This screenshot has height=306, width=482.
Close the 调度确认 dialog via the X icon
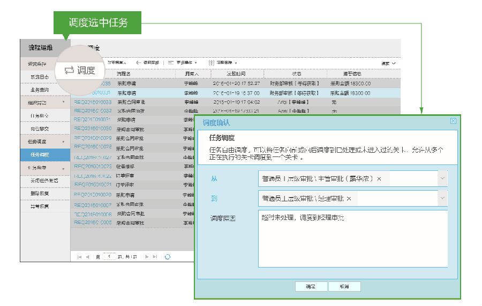[x=453, y=121]
